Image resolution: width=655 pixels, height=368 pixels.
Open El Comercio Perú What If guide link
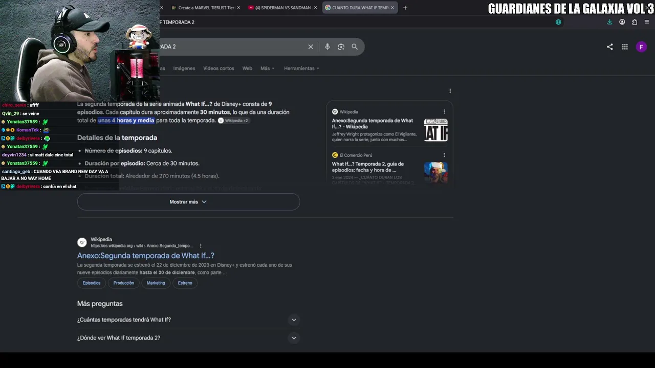[368, 167]
